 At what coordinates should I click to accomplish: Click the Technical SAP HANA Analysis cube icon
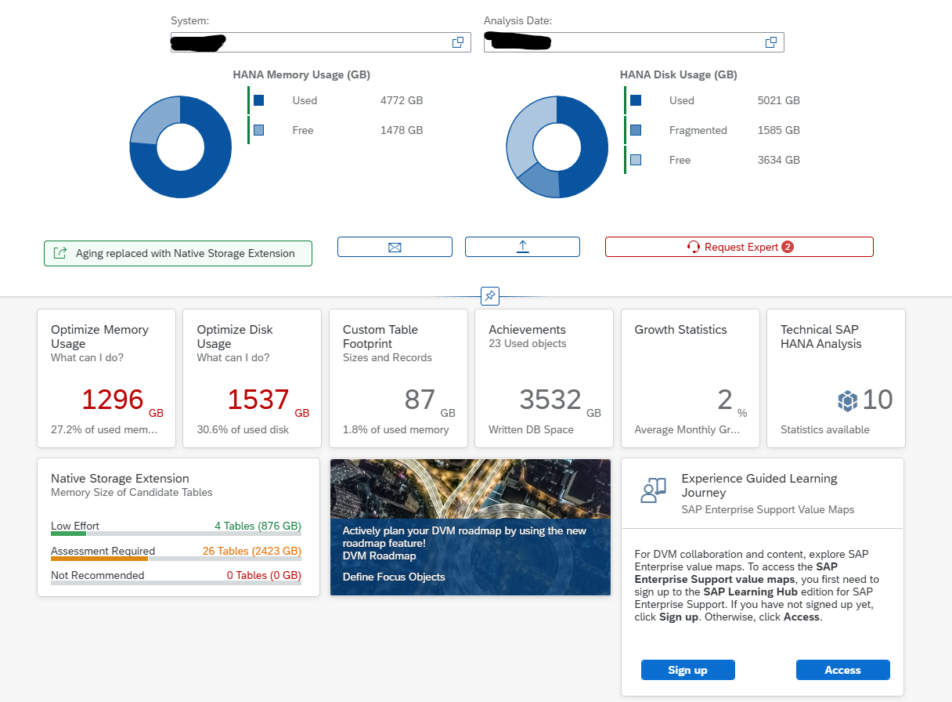pos(847,400)
